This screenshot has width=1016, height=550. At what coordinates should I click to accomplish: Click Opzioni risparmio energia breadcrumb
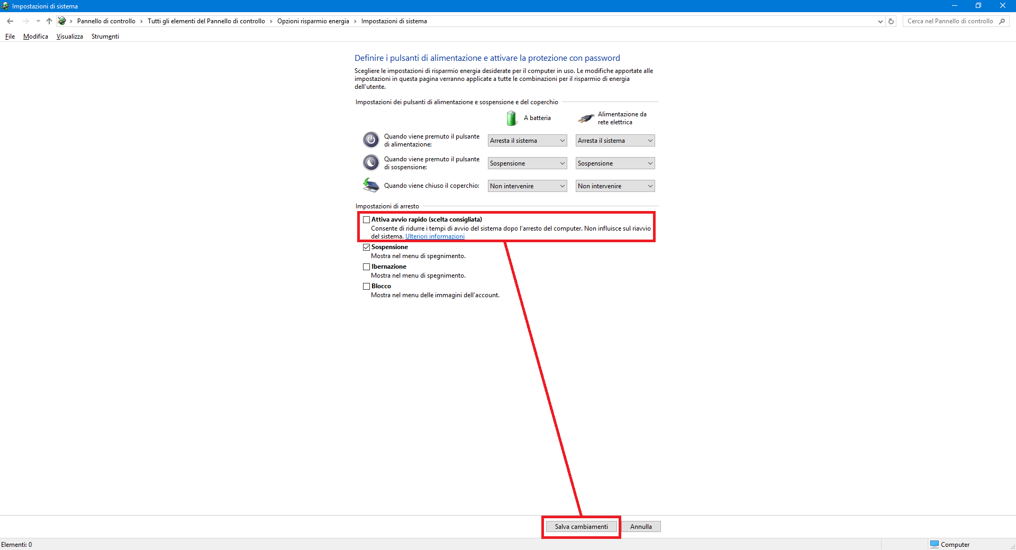click(313, 21)
